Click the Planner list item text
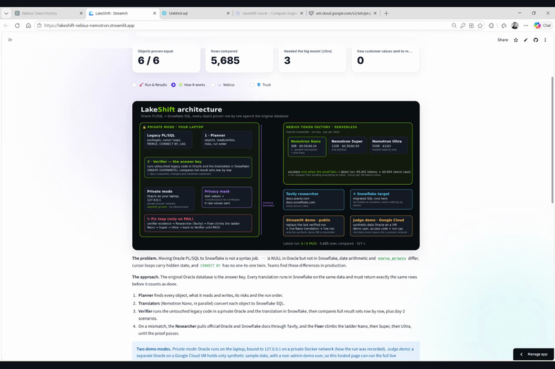 [211, 295]
